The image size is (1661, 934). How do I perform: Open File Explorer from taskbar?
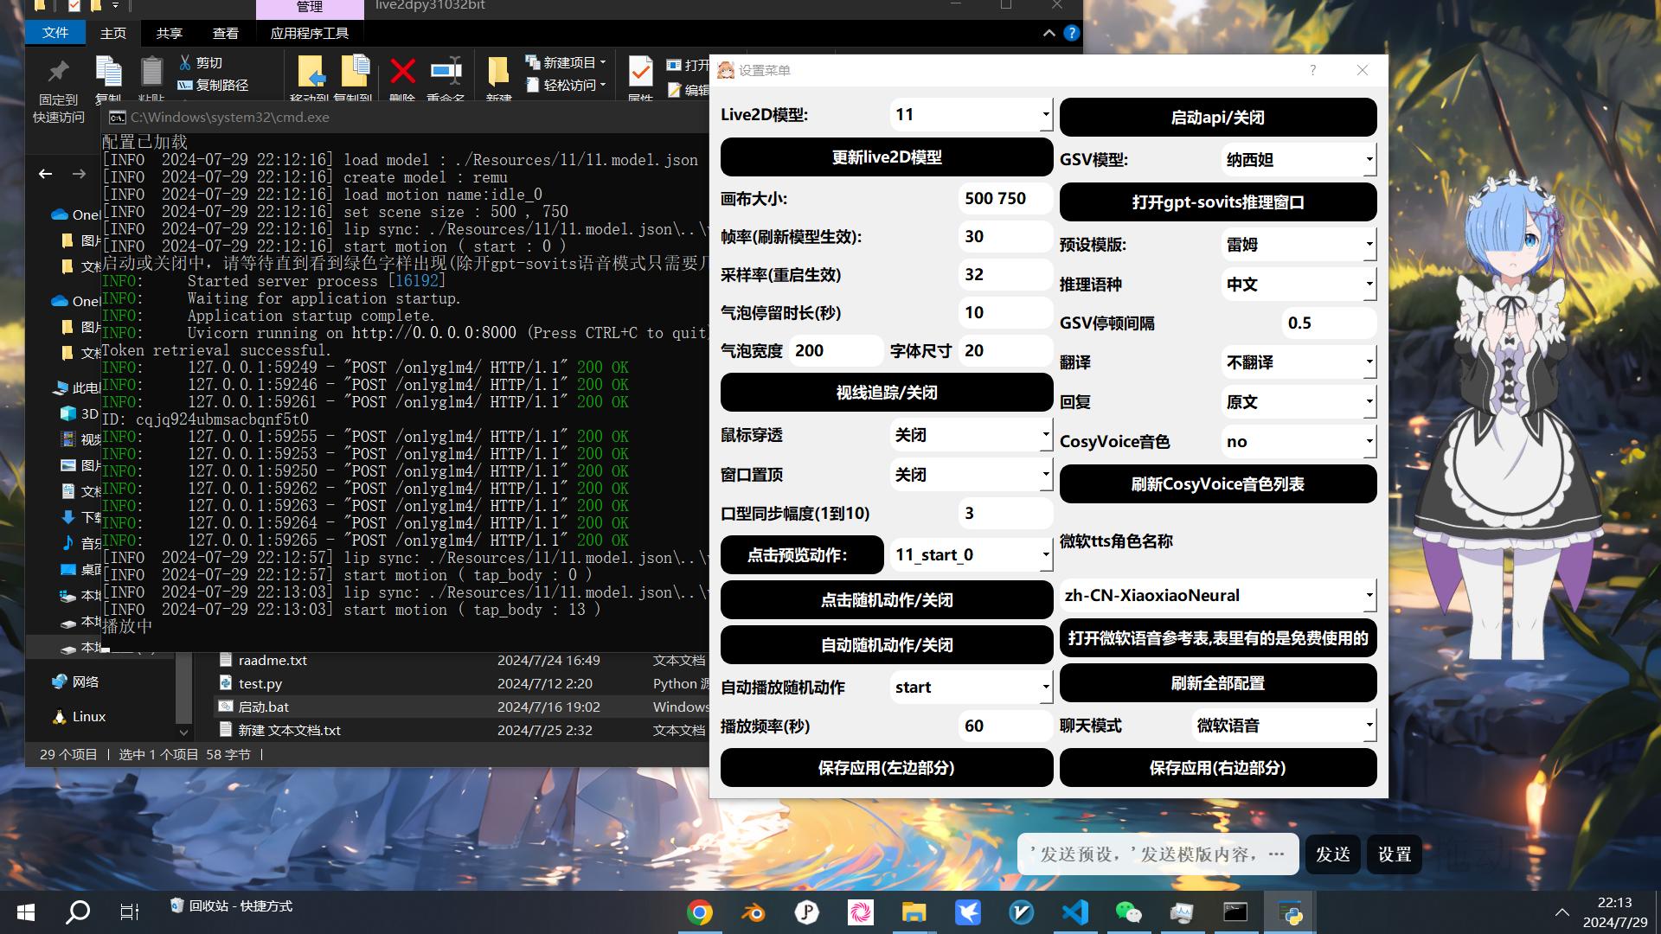(914, 912)
